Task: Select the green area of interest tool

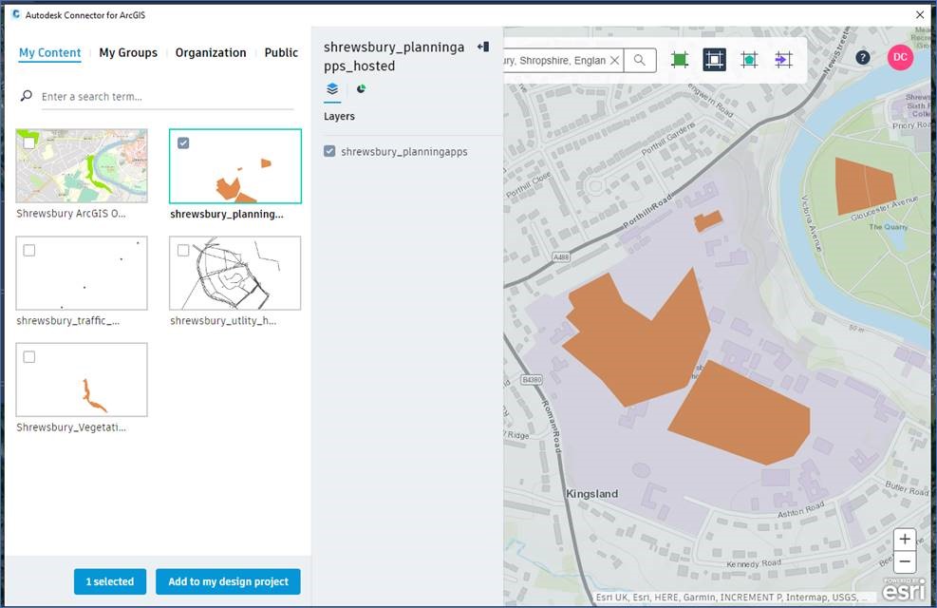Action: pos(680,59)
